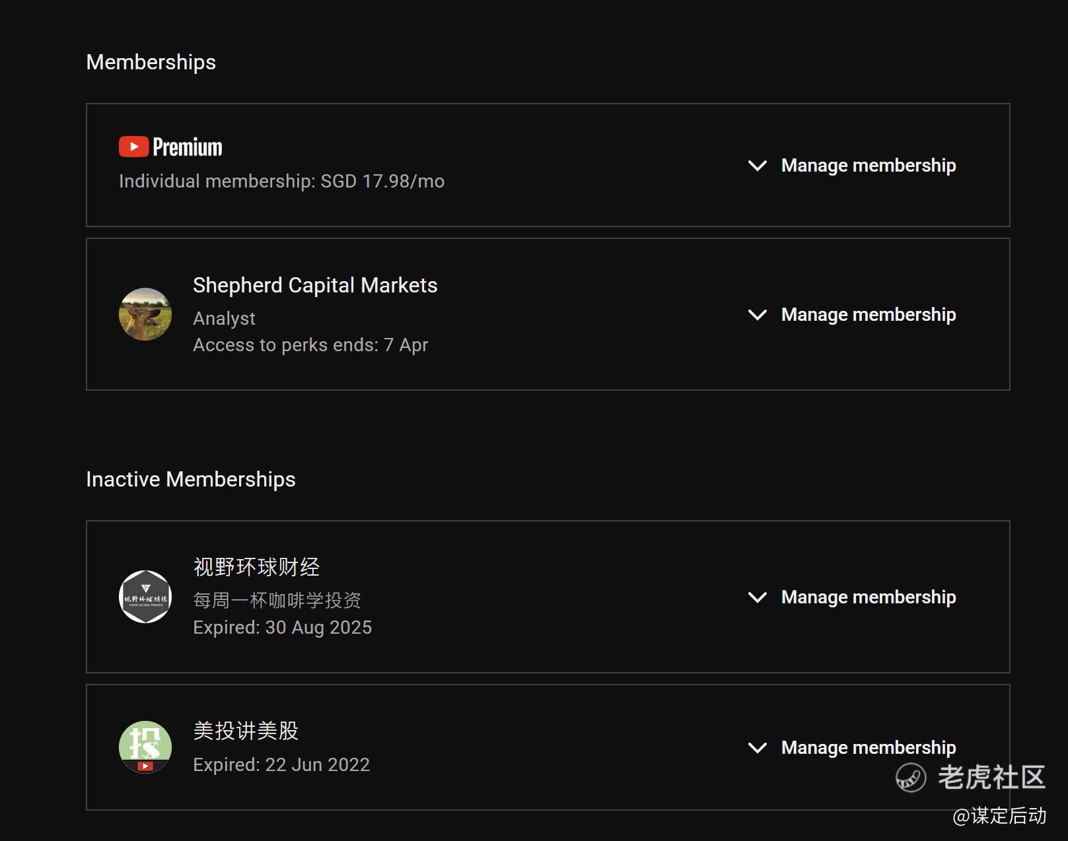Click Manage membership for Shepherd Capital Markets
The image size is (1068, 841).
coord(868,314)
